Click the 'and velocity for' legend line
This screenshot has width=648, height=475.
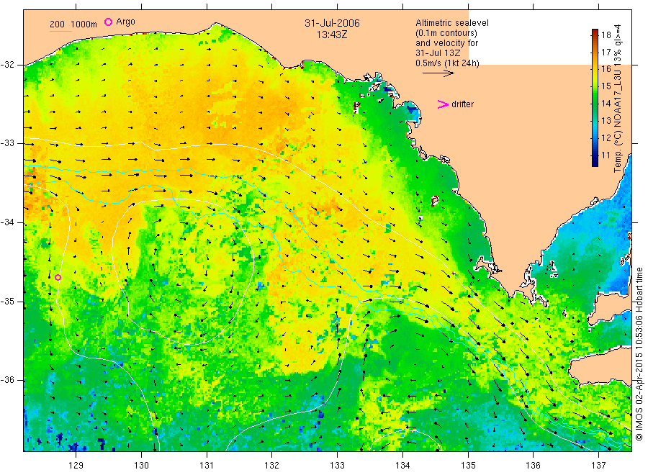pyautogui.click(x=446, y=43)
